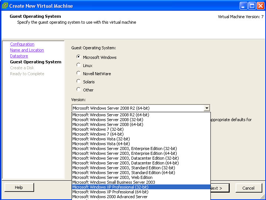Return to the Datastore step

(19, 56)
